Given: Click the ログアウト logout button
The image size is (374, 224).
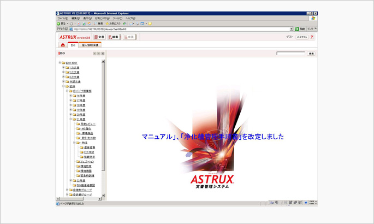Looking at the screenshot, I should [x=302, y=37].
